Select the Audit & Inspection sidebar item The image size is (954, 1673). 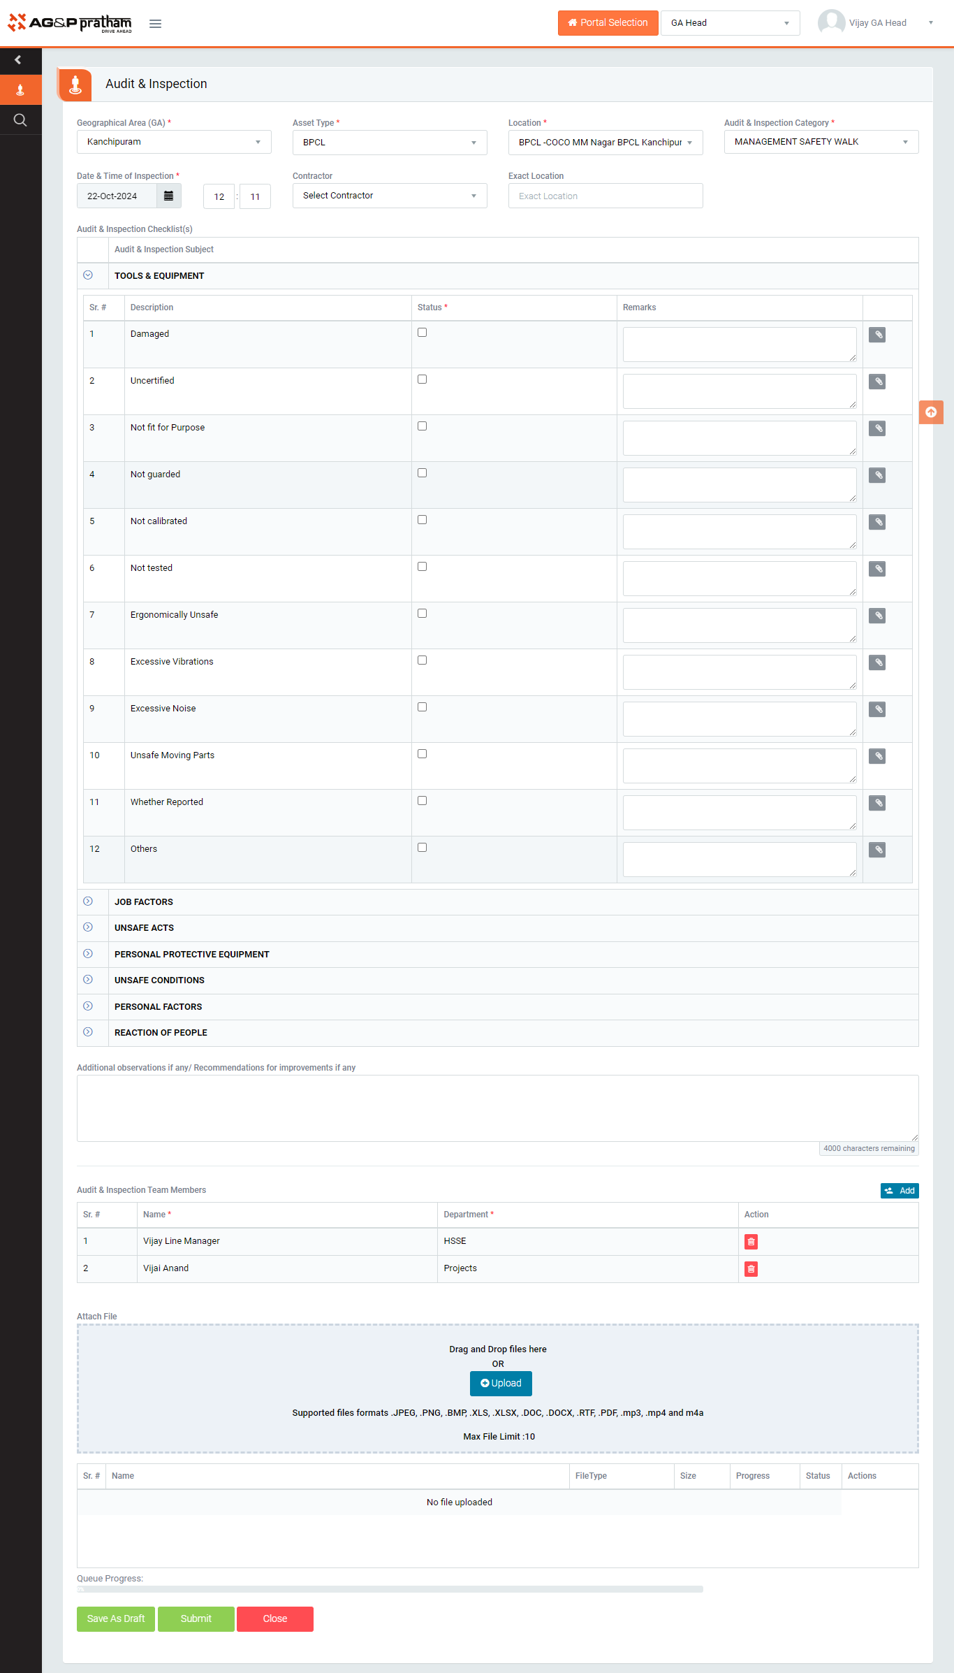[20, 90]
